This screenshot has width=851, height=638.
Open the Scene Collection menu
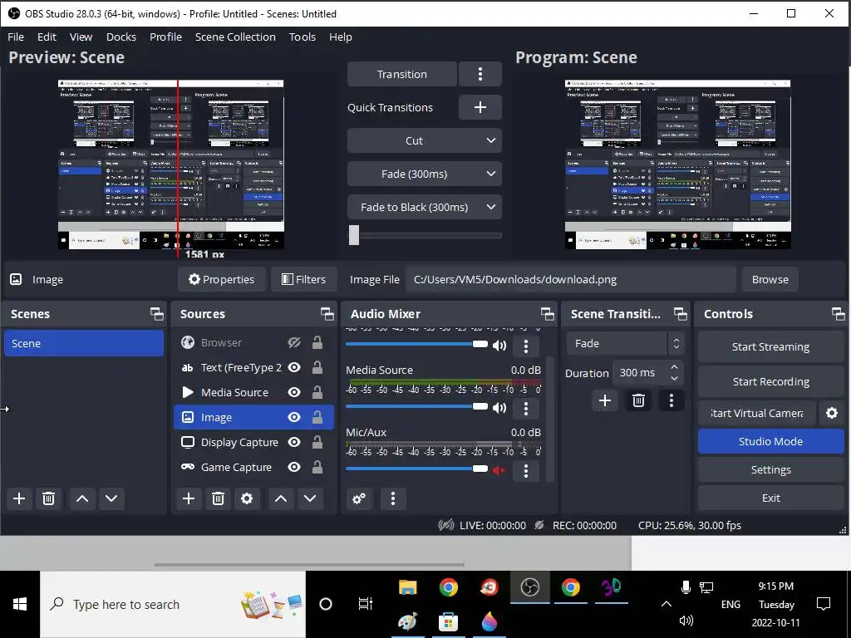click(235, 37)
